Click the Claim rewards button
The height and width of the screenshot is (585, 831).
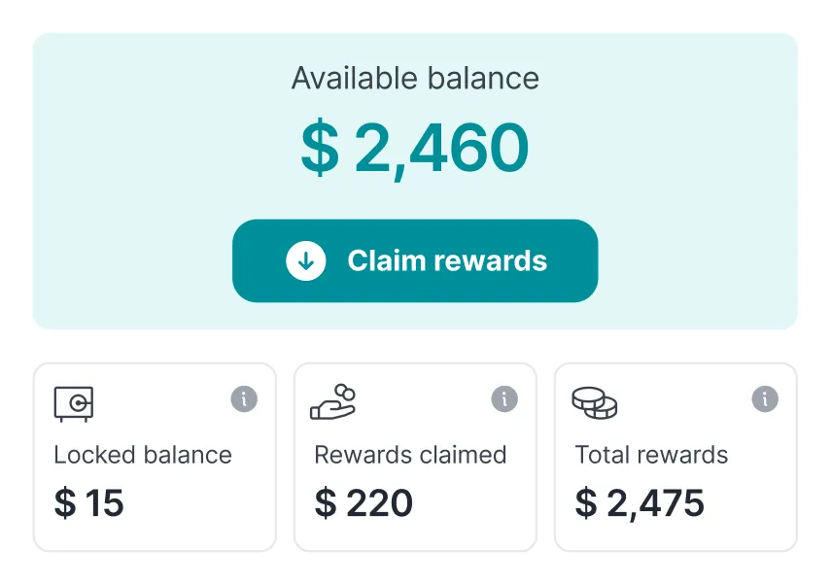pyautogui.click(x=415, y=260)
